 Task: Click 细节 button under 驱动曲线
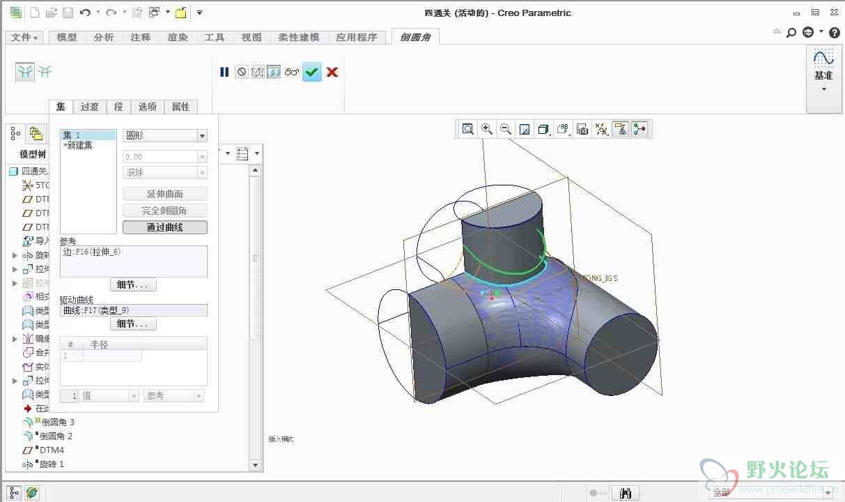(133, 324)
